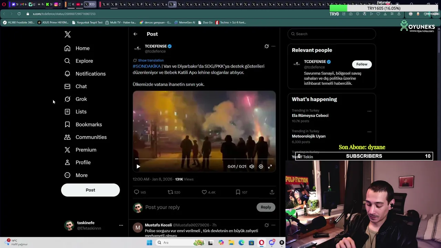Click the taskinefe account avatar
Viewport: 441px width, 248px height.
tap(69, 226)
